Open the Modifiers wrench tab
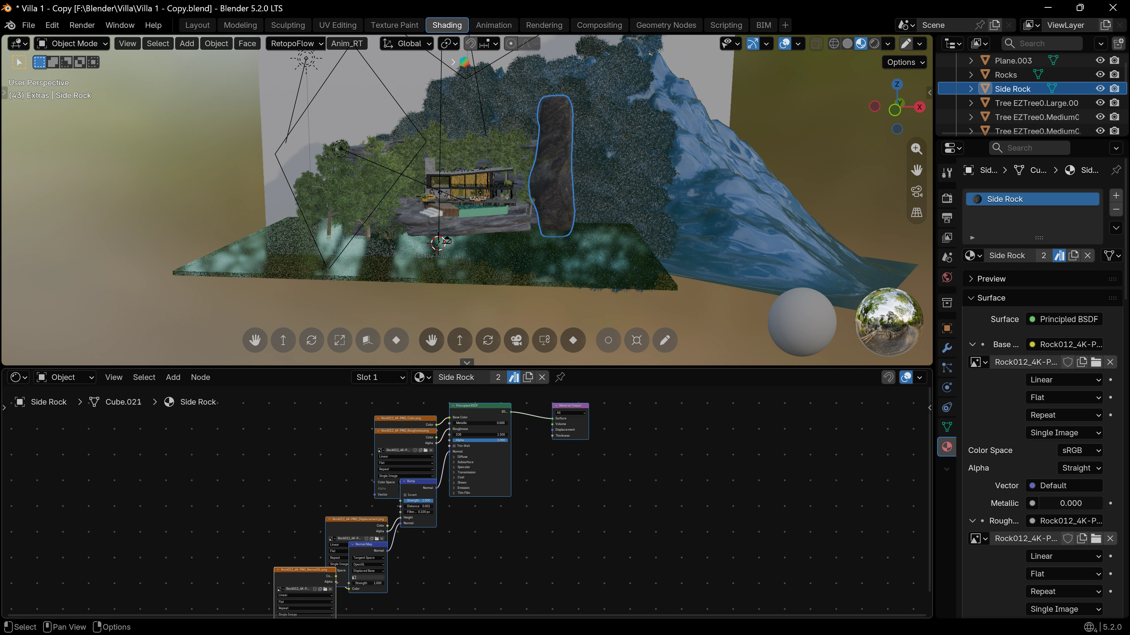Viewport: 1130px width, 635px height. coord(947,348)
